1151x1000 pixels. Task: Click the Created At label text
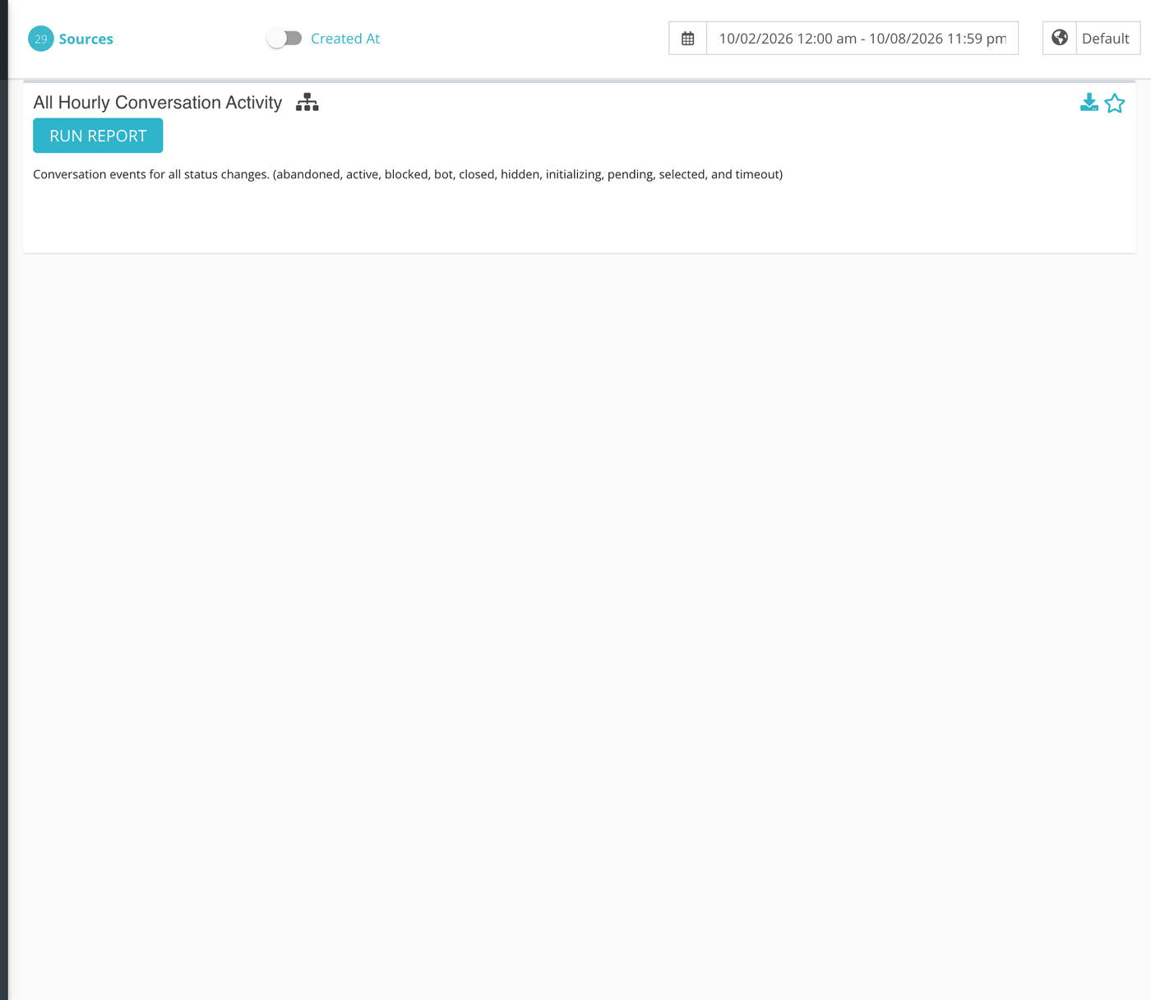click(345, 39)
